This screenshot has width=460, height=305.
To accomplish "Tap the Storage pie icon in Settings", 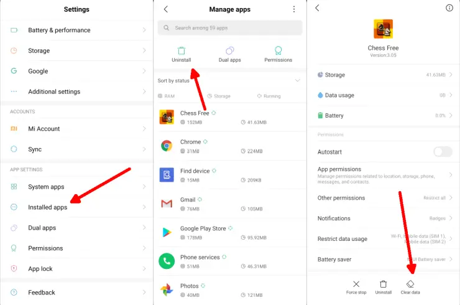I will click(14, 50).
